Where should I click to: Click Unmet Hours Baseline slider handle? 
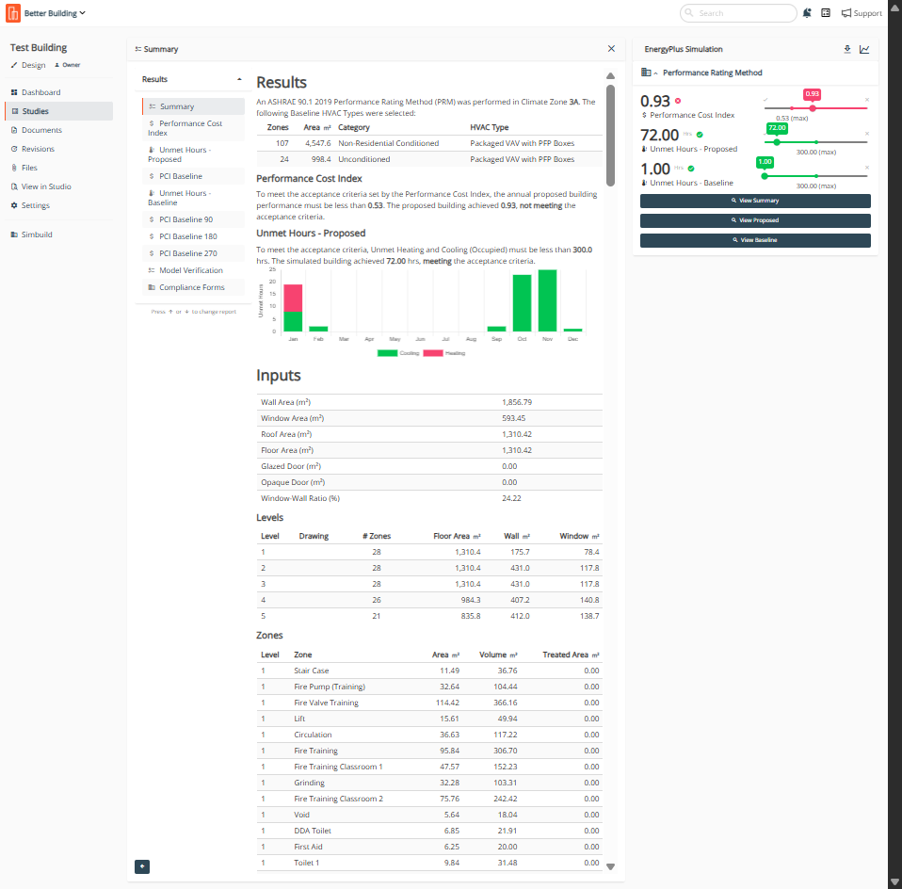click(765, 176)
